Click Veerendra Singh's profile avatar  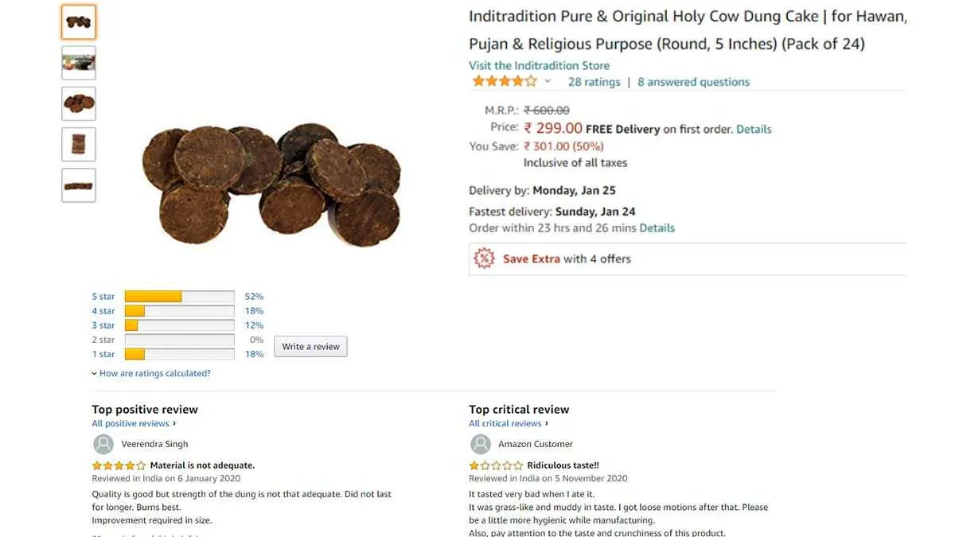coord(103,444)
